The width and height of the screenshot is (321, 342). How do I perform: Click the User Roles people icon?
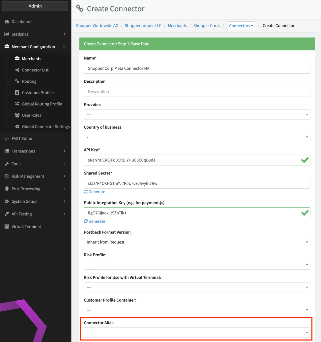pyautogui.click(x=17, y=115)
